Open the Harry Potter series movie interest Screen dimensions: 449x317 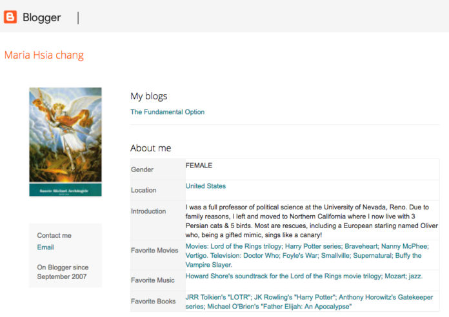(312, 246)
